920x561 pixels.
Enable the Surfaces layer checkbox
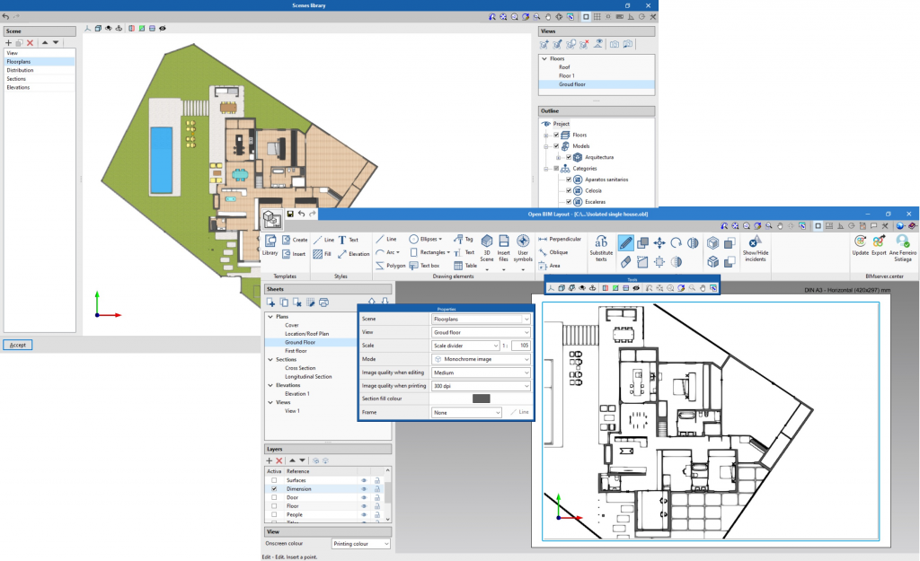[x=273, y=480]
